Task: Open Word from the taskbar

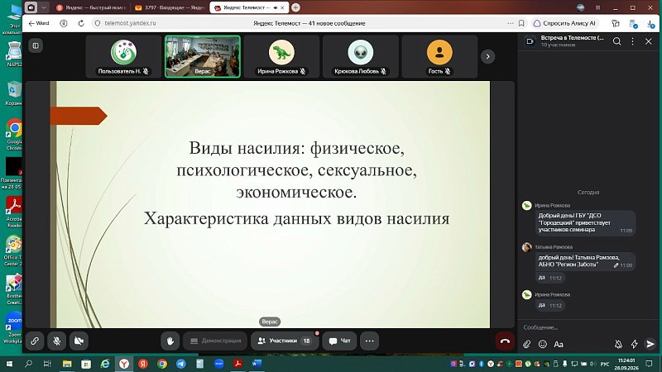Action: pyautogui.click(x=257, y=364)
